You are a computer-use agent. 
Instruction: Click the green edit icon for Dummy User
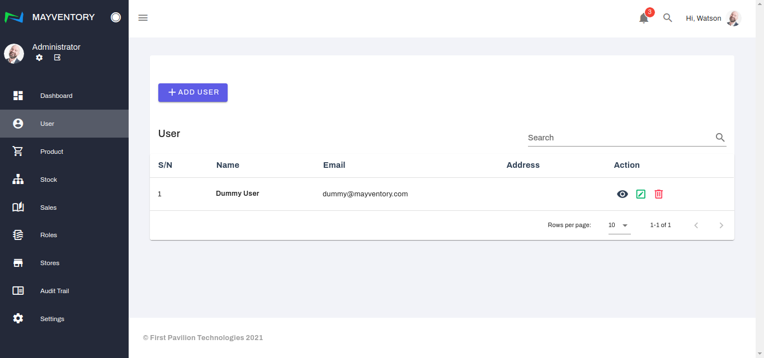pos(640,194)
